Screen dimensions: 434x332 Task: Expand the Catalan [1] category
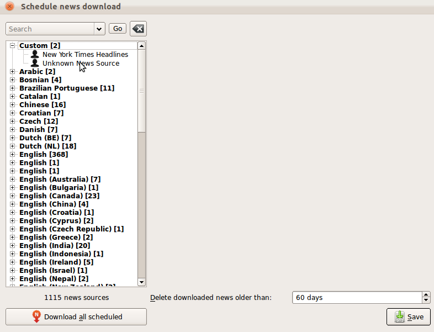tap(12, 96)
